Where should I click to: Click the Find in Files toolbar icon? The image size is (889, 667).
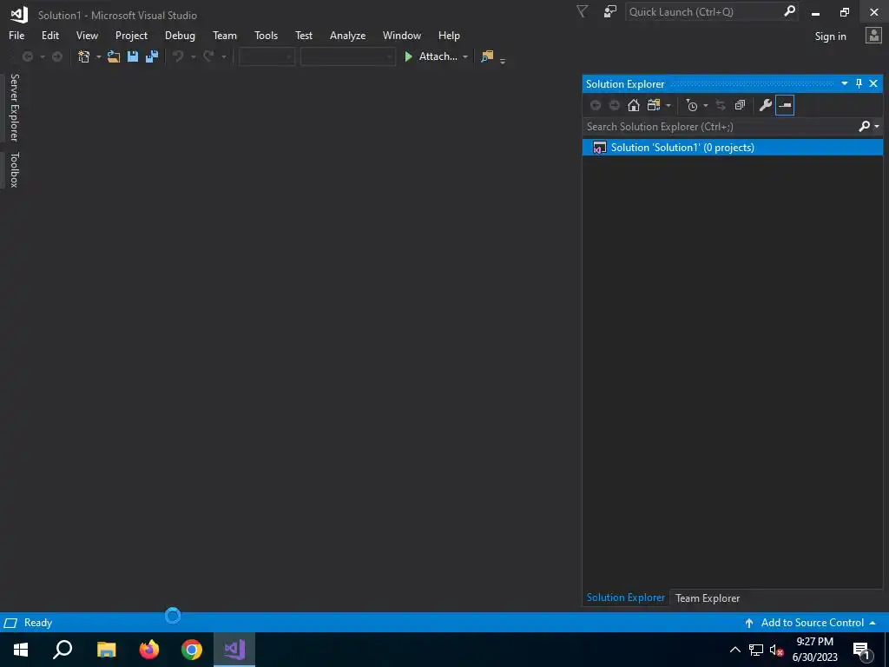click(487, 56)
